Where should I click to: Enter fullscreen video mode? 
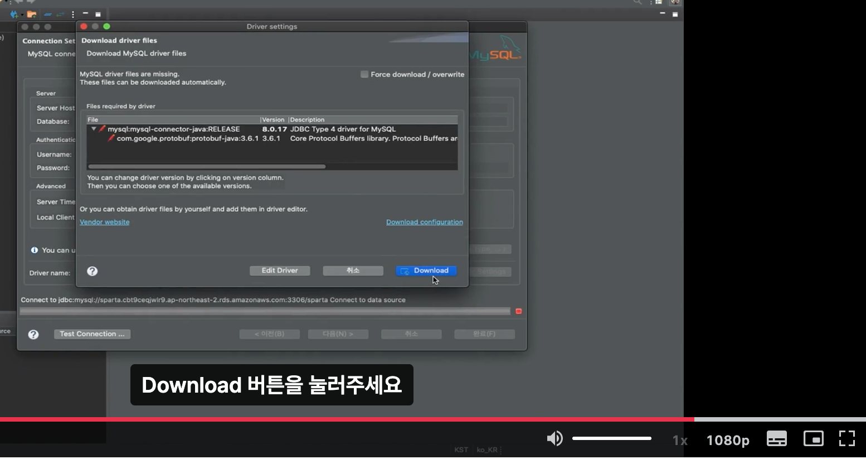click(x=847, y=439)
